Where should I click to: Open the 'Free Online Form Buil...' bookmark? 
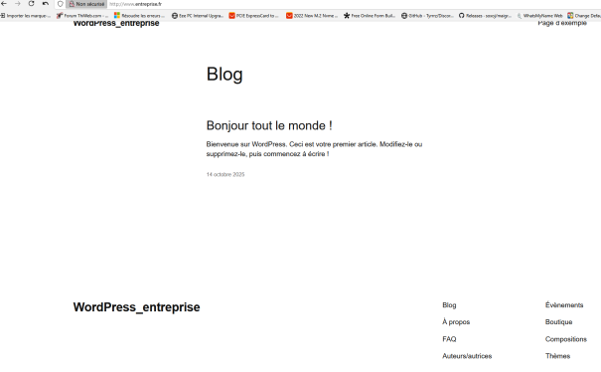pyautogui.click(x=370, y=16)
